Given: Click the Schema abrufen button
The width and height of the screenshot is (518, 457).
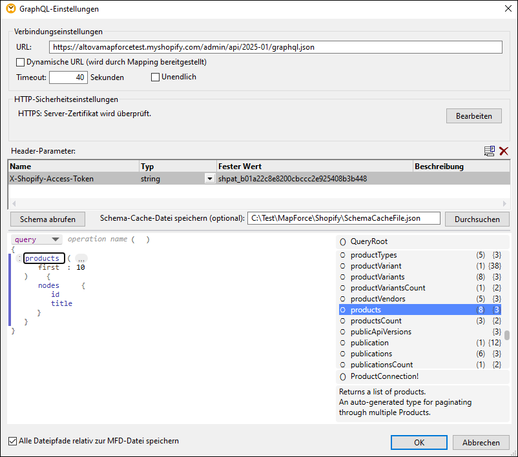Looking at the screenshot, I should pos(47,219).
